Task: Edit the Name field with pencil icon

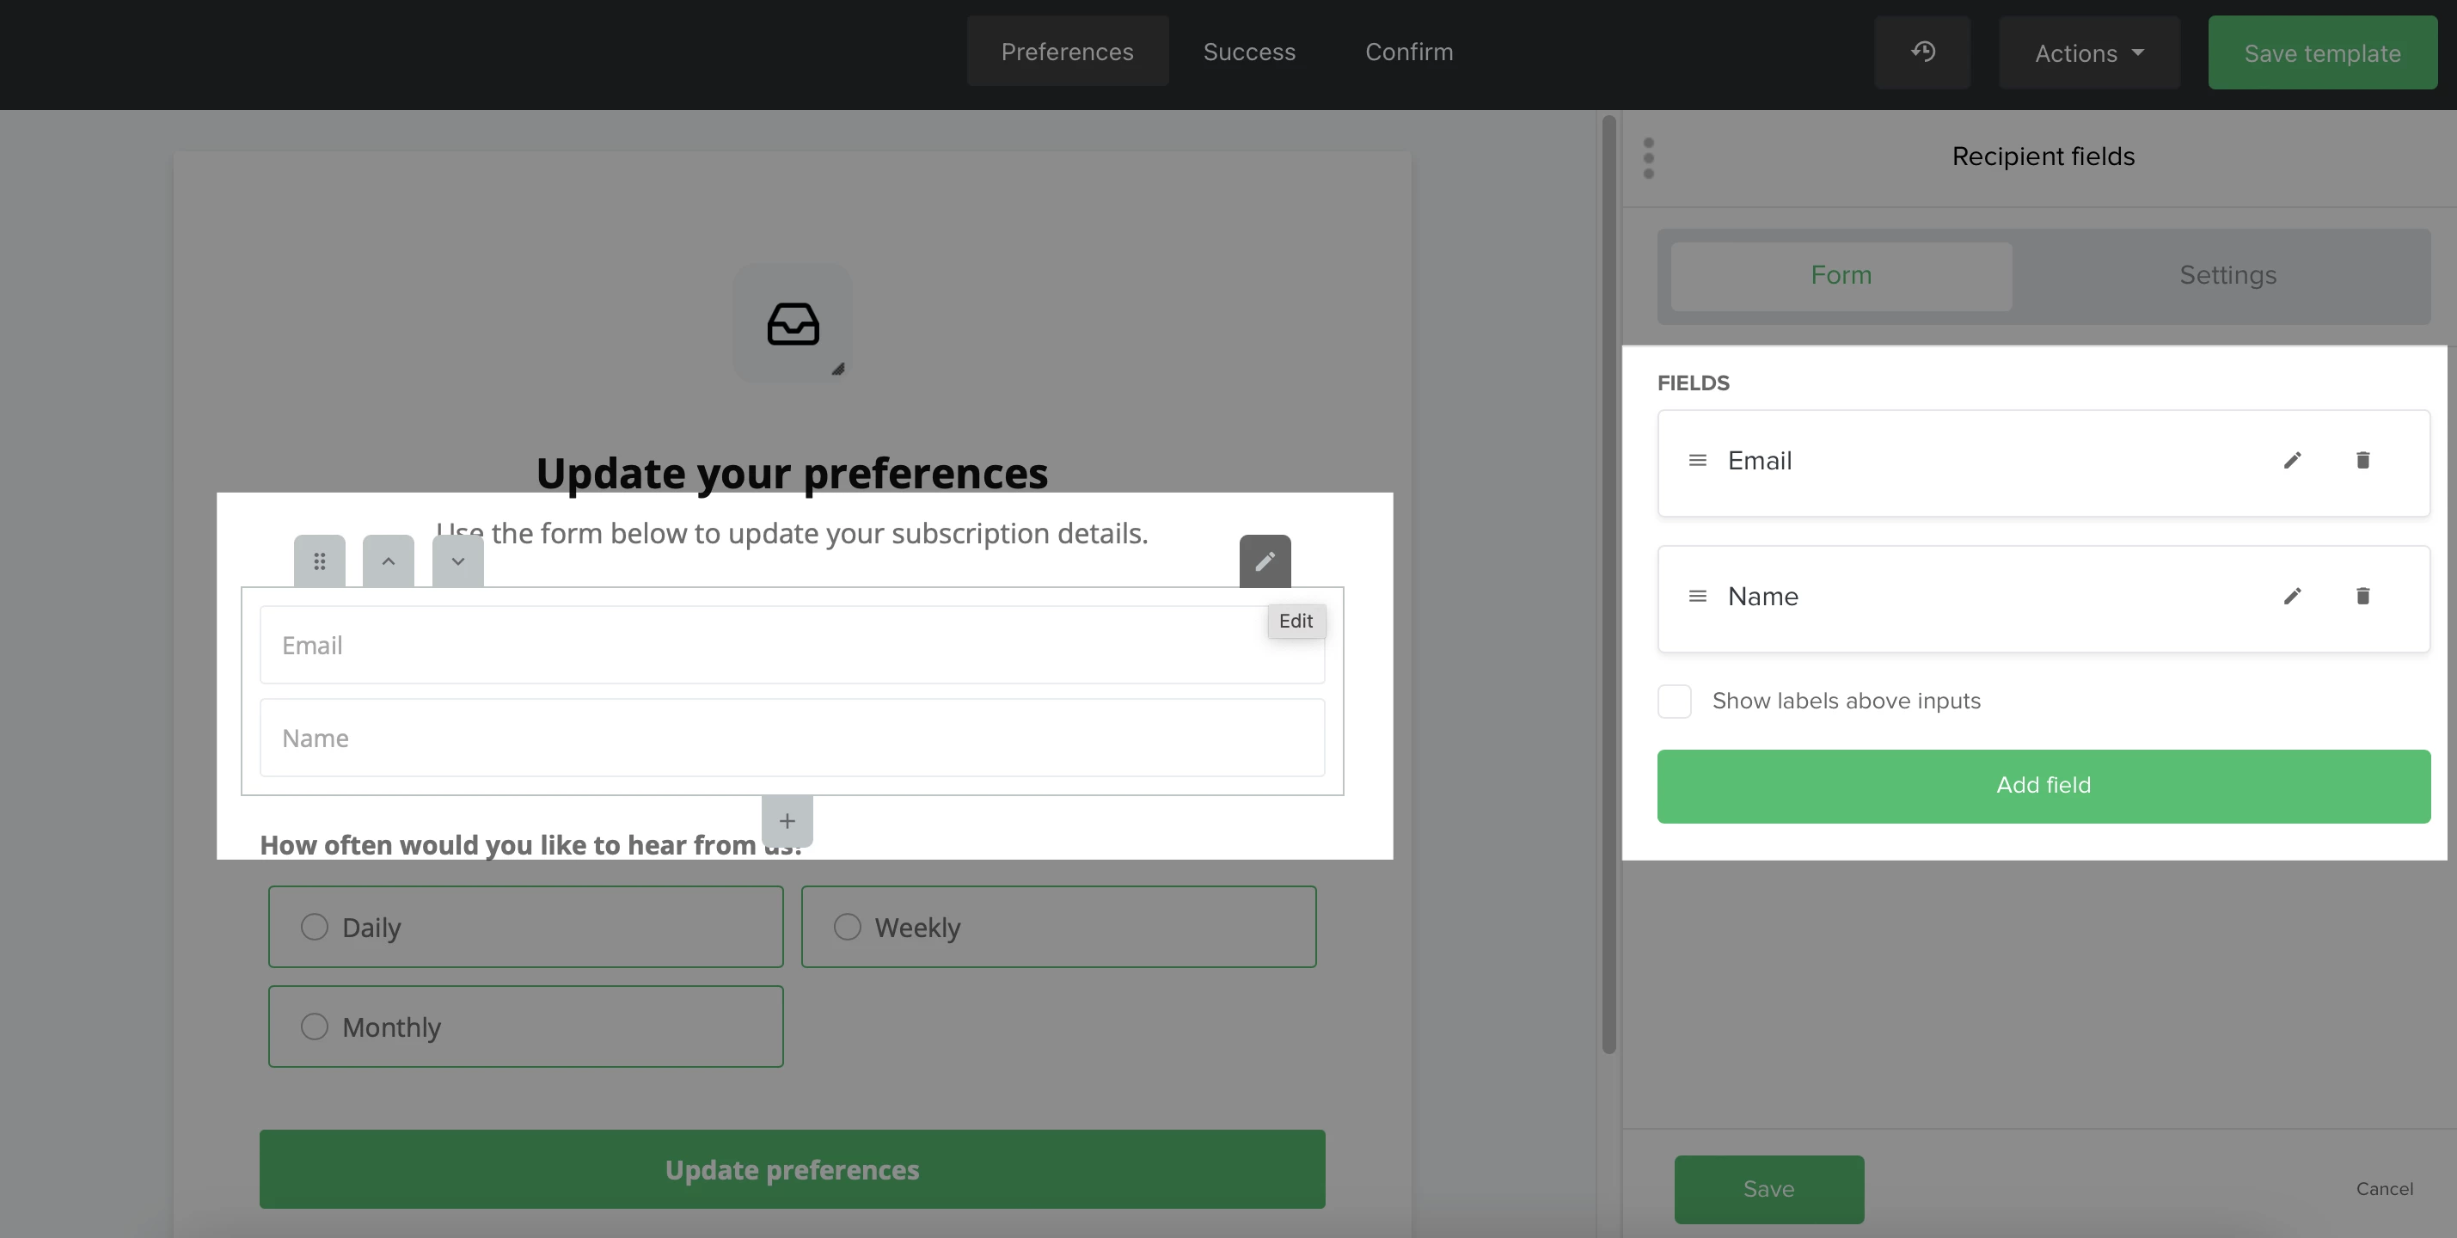Action: [2292, 596]
